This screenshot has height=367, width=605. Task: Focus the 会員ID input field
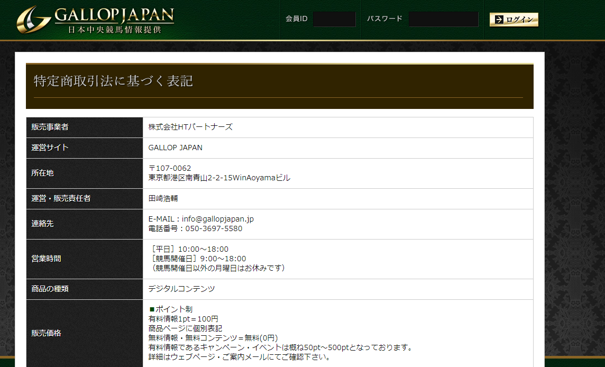coord(334,19)
